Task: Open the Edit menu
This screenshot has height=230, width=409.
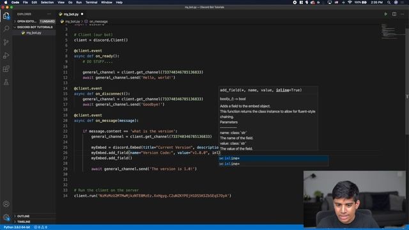Action: click(x=34, y=3)
